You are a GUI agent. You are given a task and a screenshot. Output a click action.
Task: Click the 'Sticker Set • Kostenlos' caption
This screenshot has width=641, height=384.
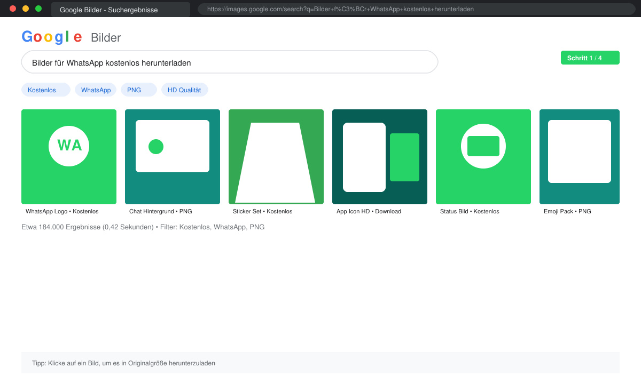(x=263, y=212)
